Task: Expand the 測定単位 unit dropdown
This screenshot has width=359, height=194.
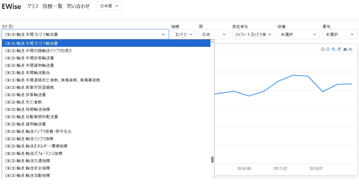Action: 253,34
